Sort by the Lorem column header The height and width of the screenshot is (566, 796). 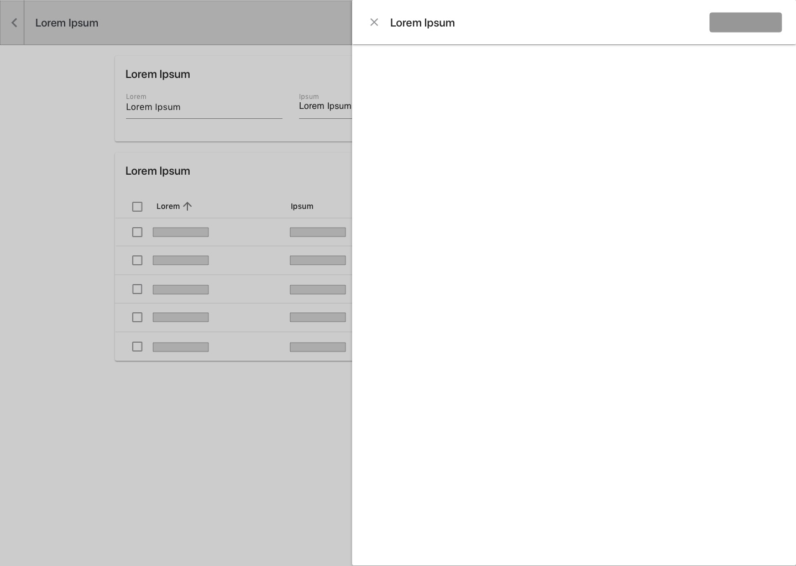point(168,206)
